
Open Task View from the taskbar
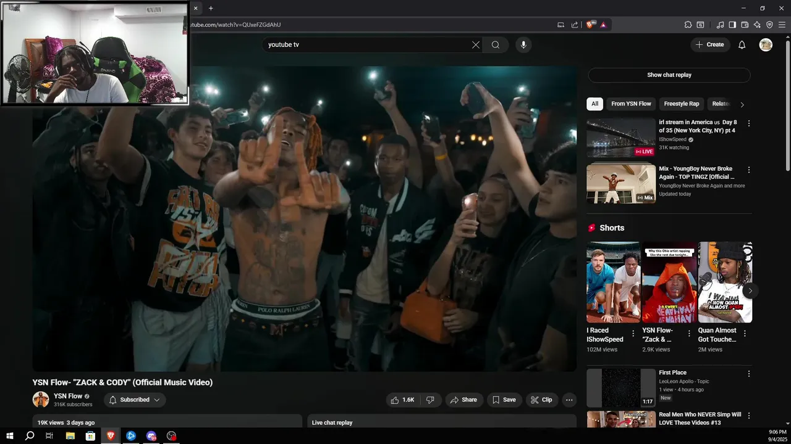click(x=49, y=436)
